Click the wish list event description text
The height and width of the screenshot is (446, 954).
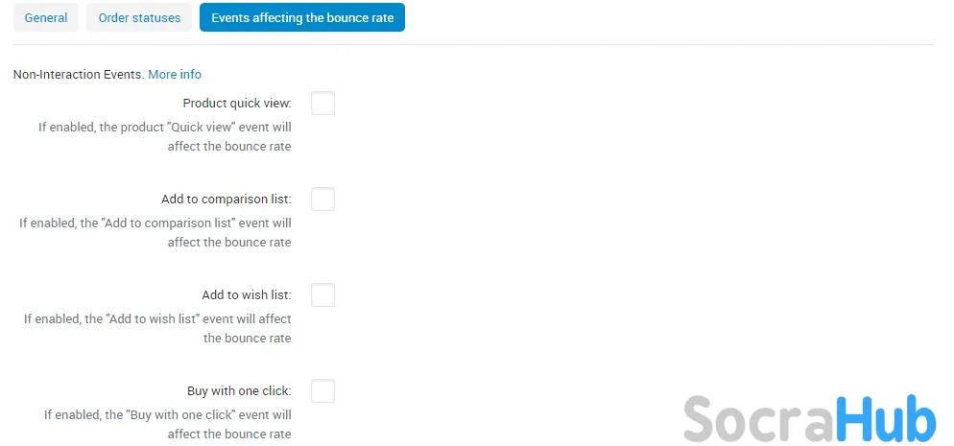pos(157,329)
